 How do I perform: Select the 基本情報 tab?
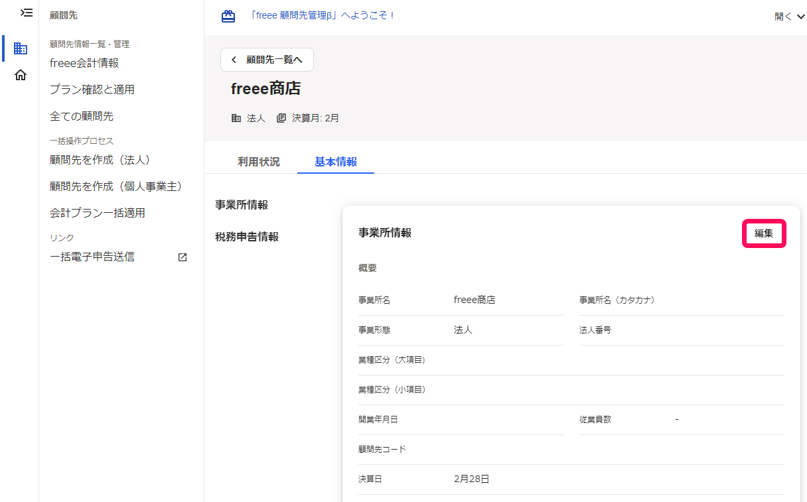click(336, 162)
